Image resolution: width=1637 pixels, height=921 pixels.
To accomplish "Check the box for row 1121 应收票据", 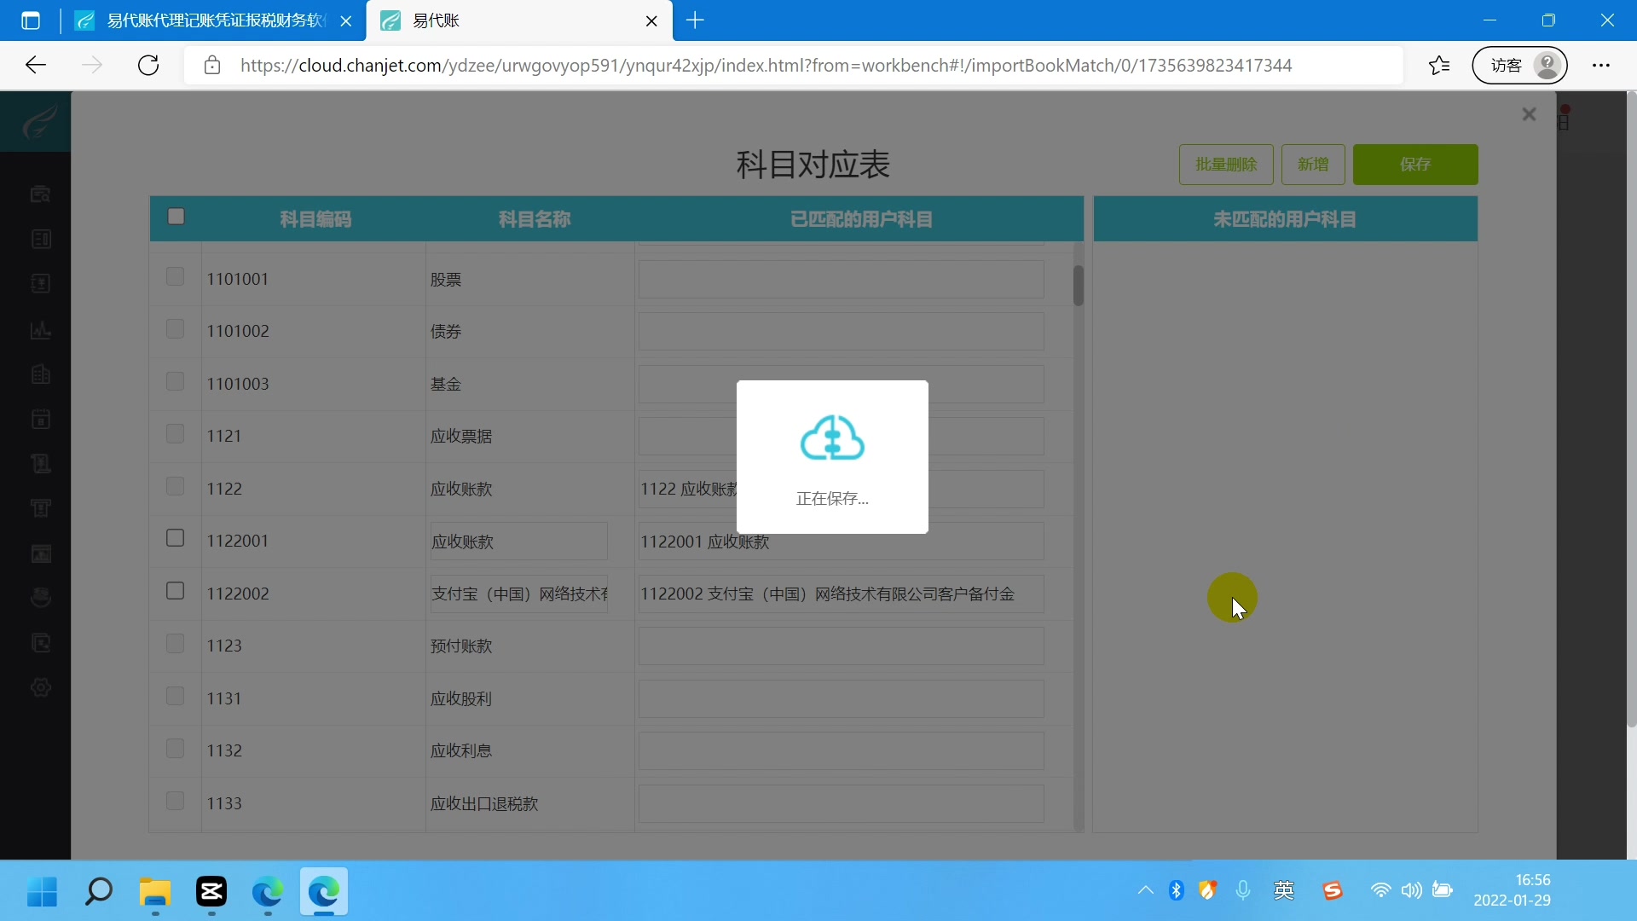I will click(175, 434).
